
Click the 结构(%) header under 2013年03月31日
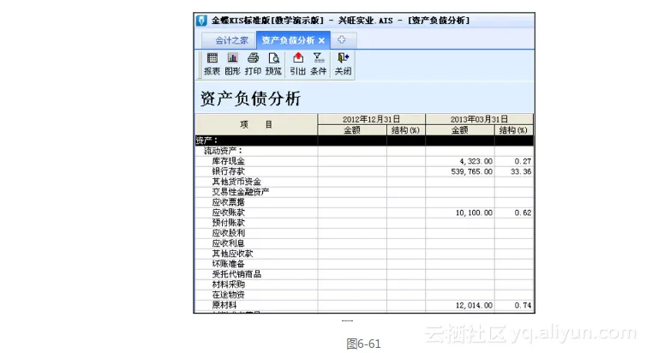click(513, 130)
